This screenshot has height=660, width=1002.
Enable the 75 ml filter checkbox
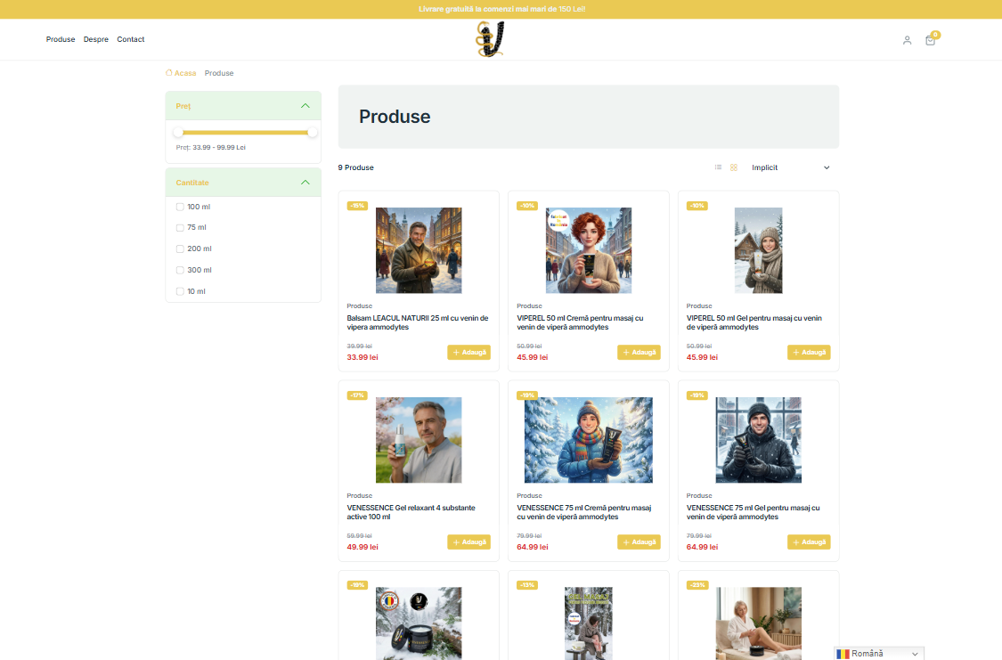180,228
